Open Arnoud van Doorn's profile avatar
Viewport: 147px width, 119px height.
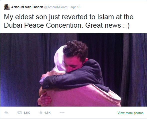click(7, 7)
